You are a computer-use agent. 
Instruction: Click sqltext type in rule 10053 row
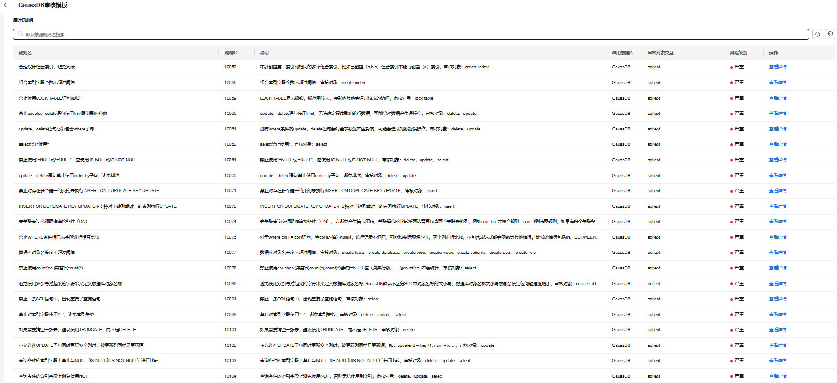[x=654, y=67]
